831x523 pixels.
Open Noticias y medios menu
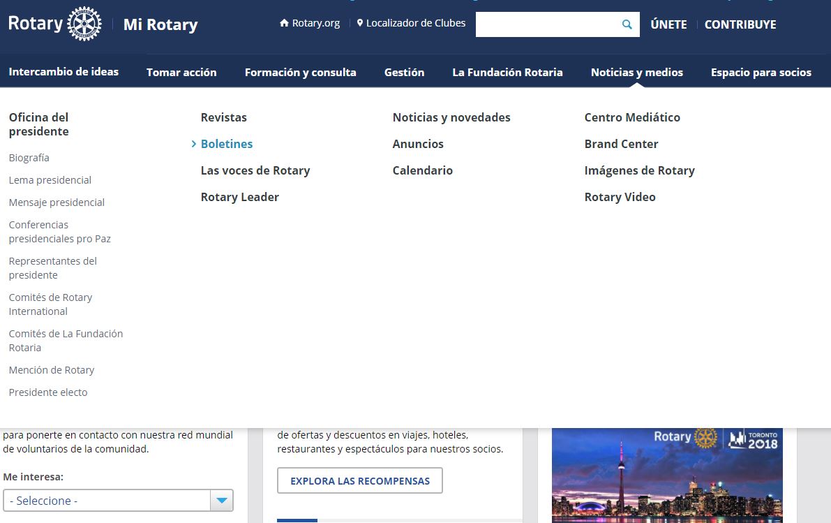[637, 72]
